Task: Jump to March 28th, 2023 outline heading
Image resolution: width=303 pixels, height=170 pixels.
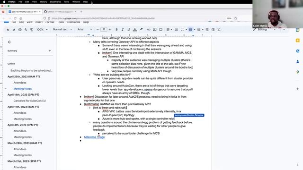Action: click(25, 143)
